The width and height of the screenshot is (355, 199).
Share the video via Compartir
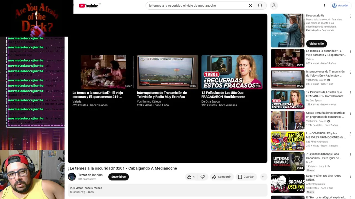coord(221,177)
